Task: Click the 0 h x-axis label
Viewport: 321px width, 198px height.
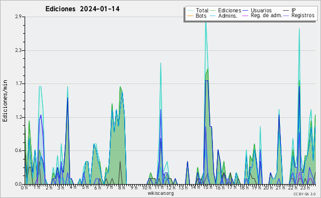Action: (25, 188)
